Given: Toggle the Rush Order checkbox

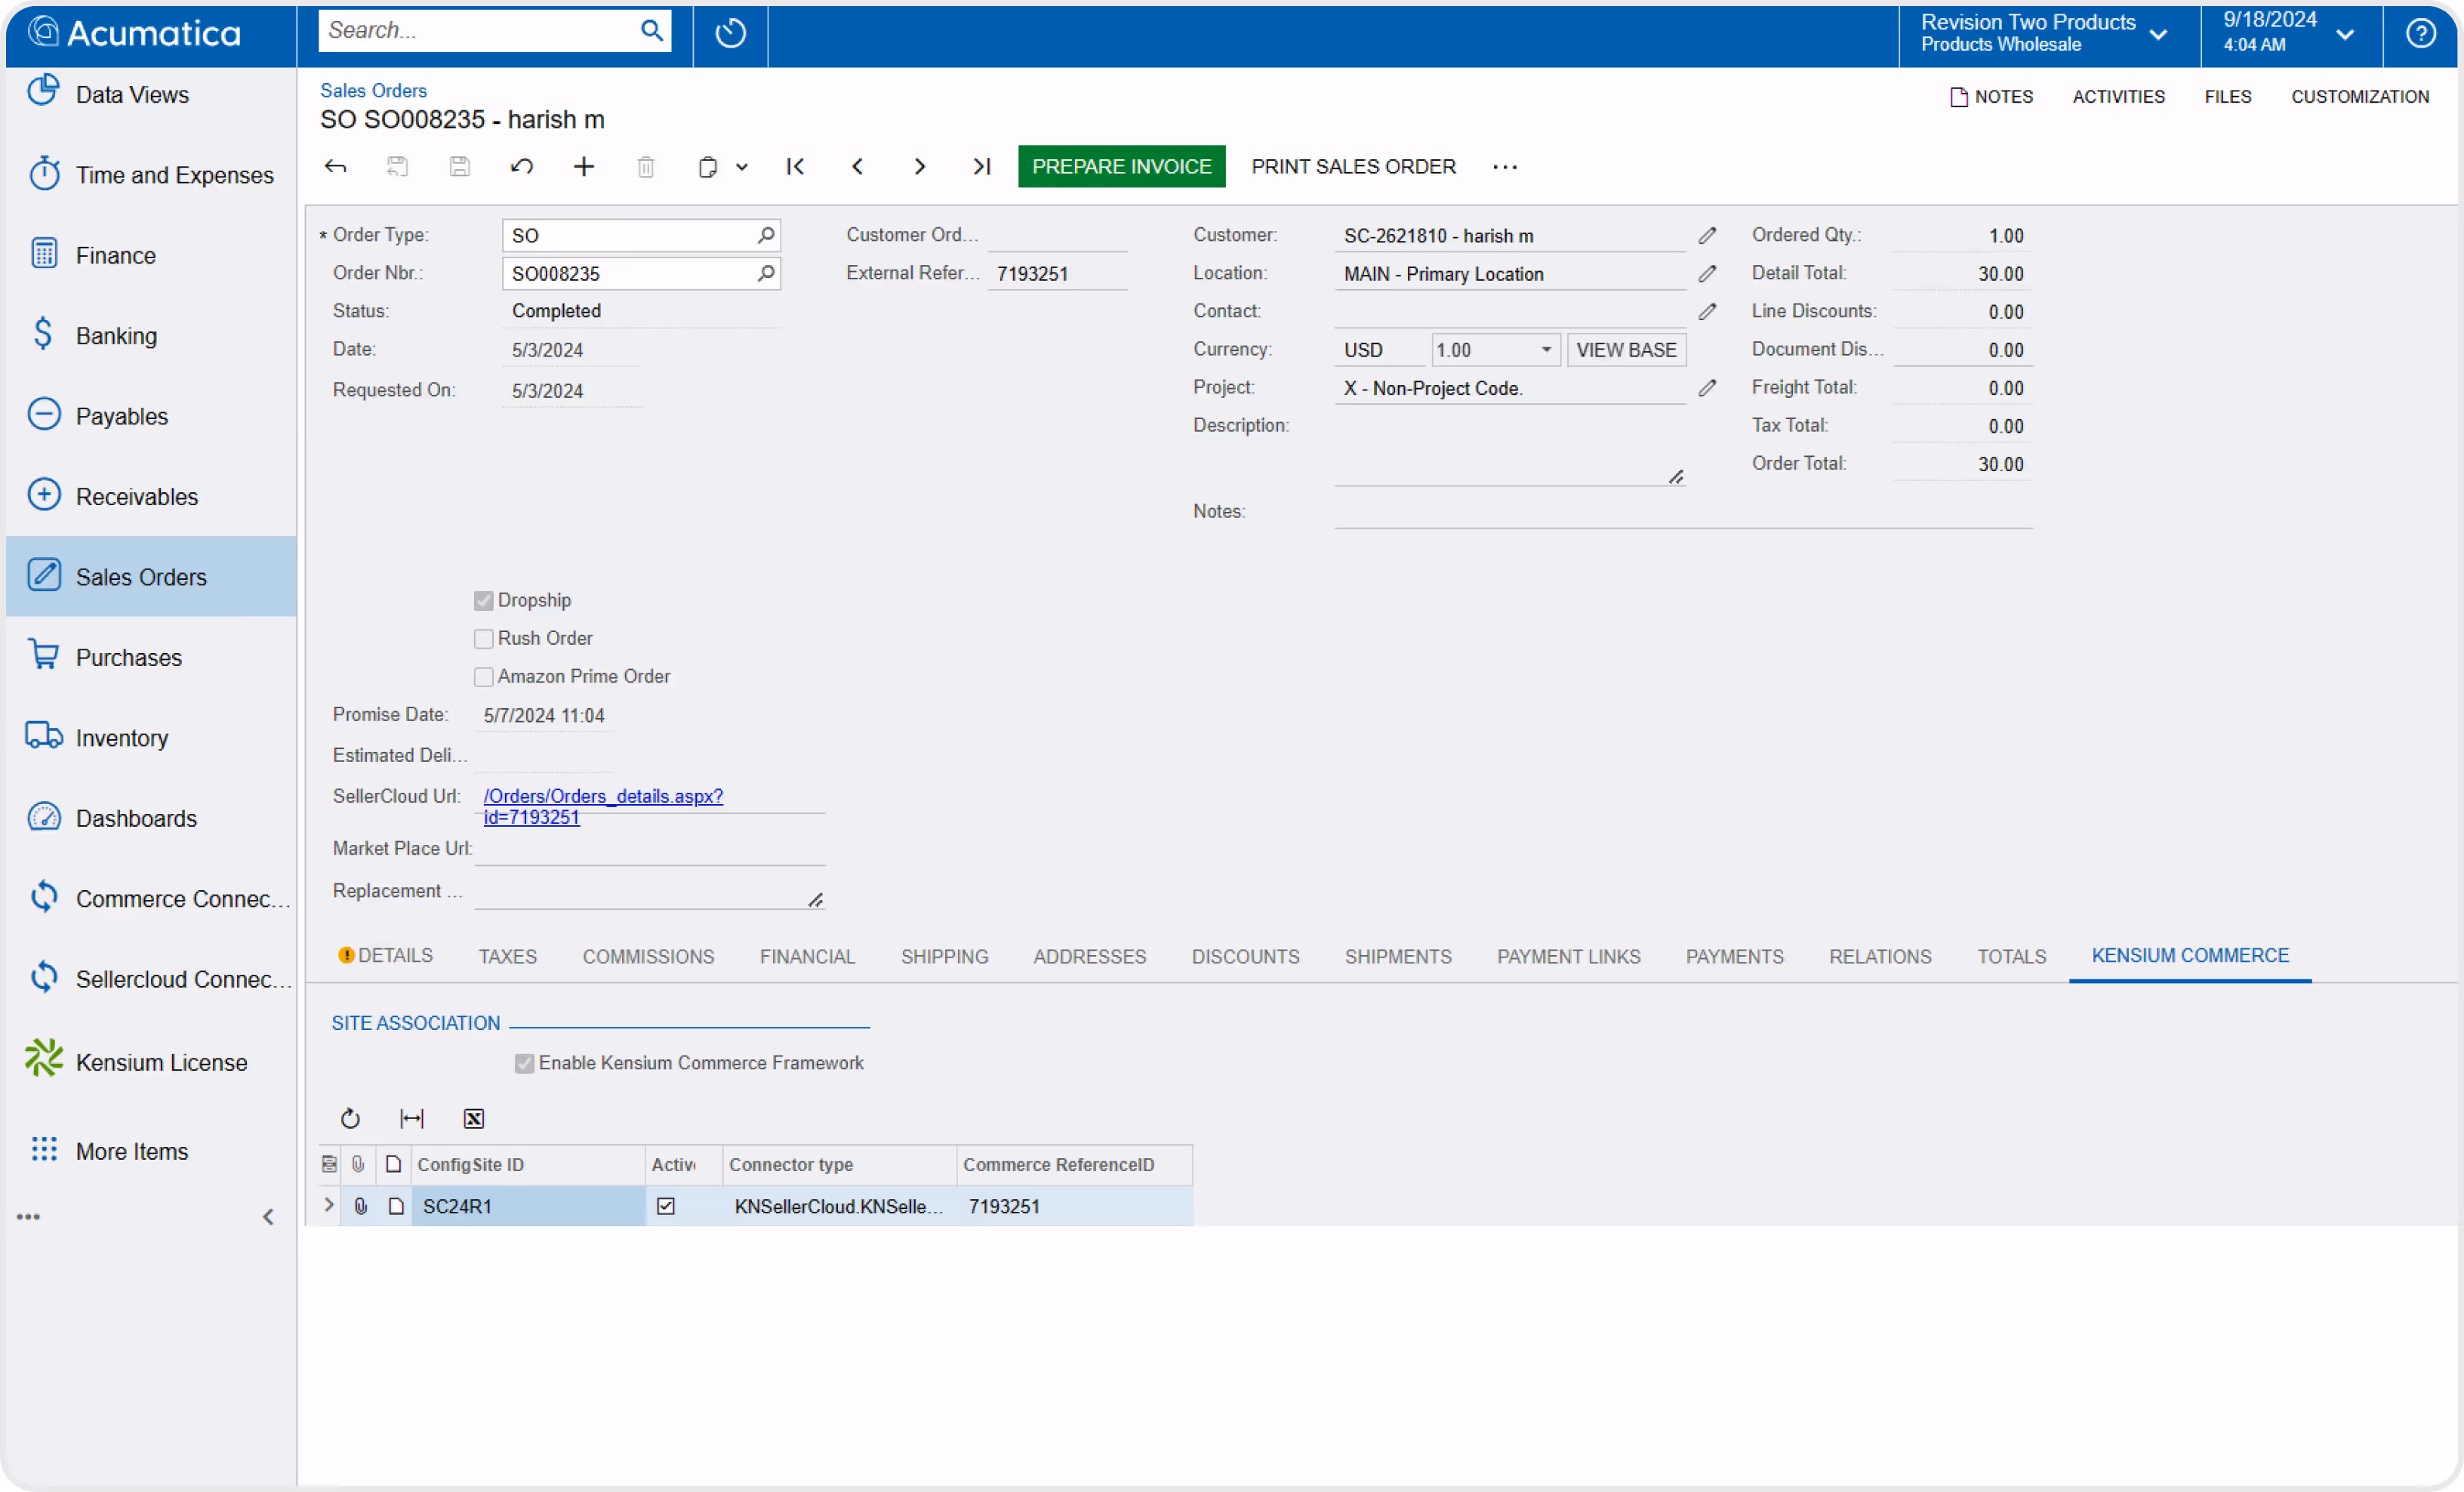Looking at the screenshot, I should coord(484,639).
